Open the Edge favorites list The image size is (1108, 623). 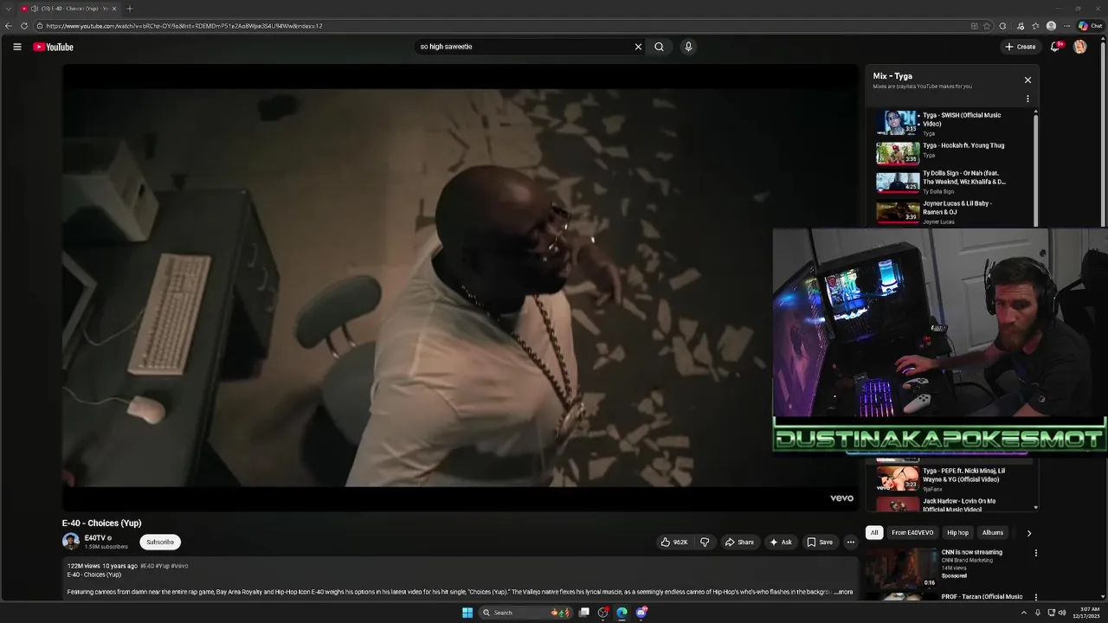1035,26
